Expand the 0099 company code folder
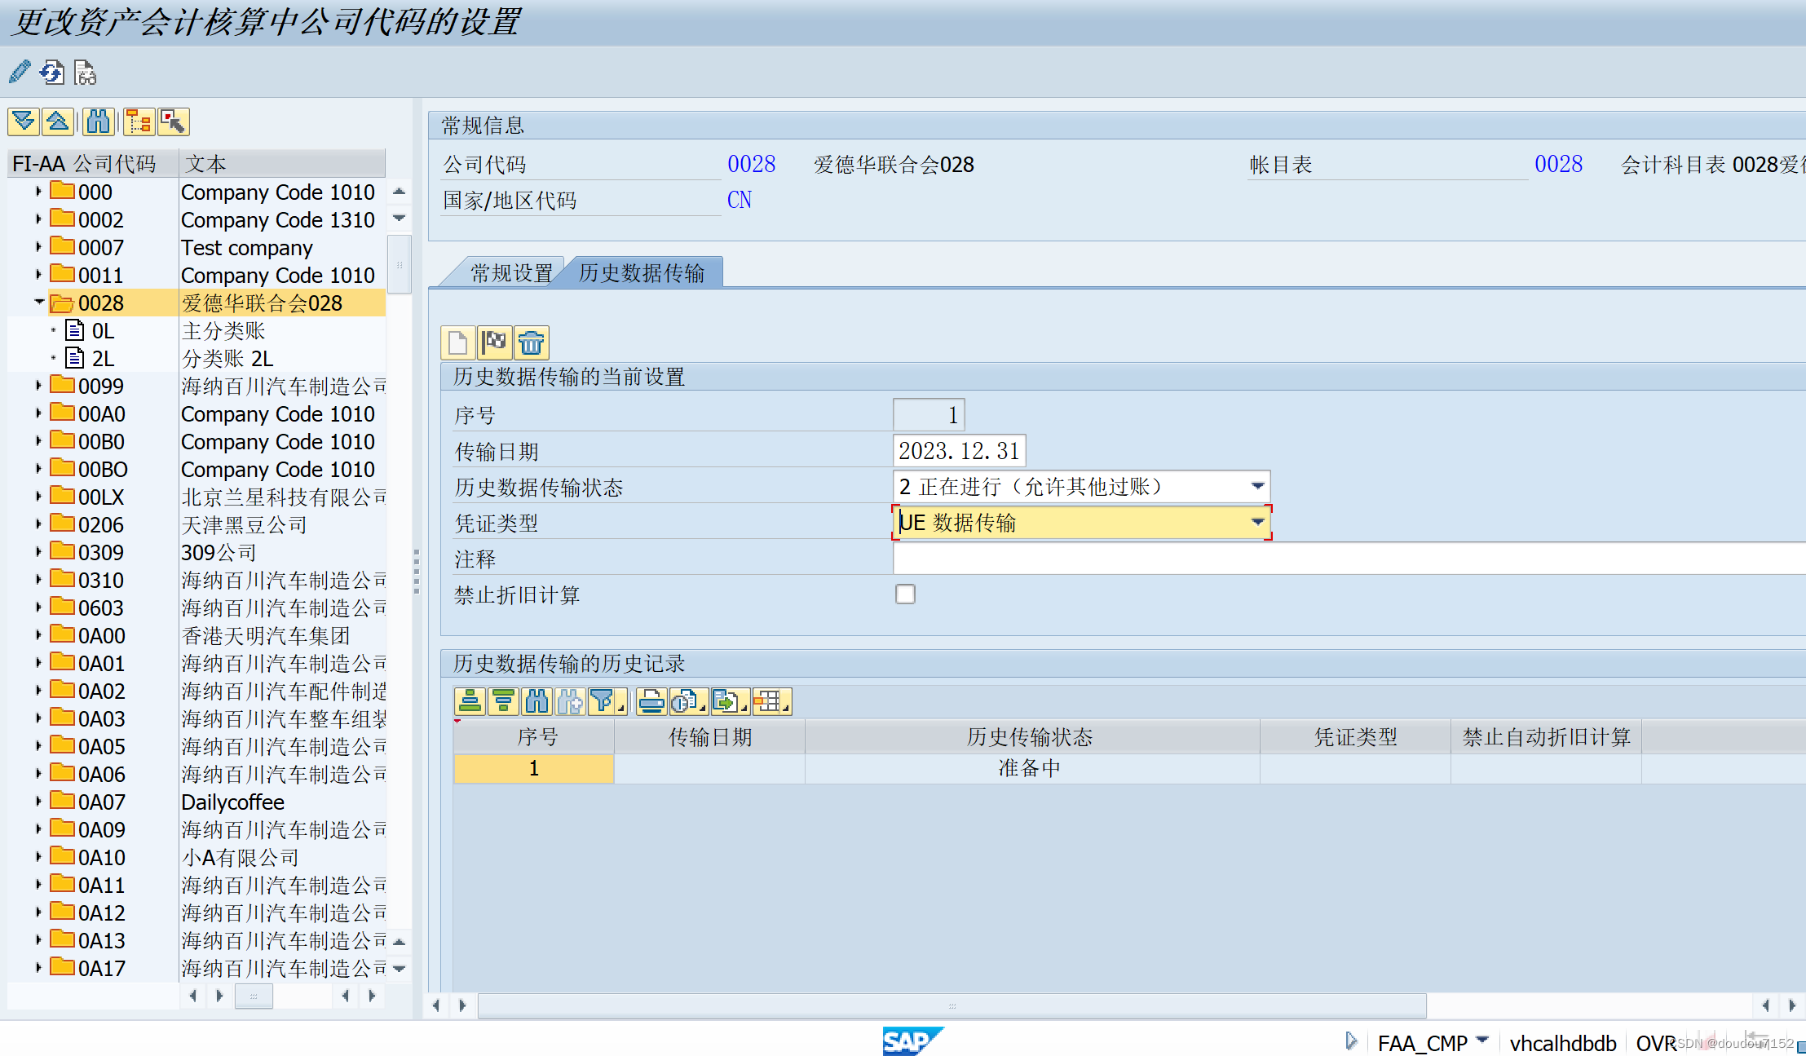Image resolution: width=1806 pixels, height=1056 pixels. pyautogui.click(x=38, y=386)
